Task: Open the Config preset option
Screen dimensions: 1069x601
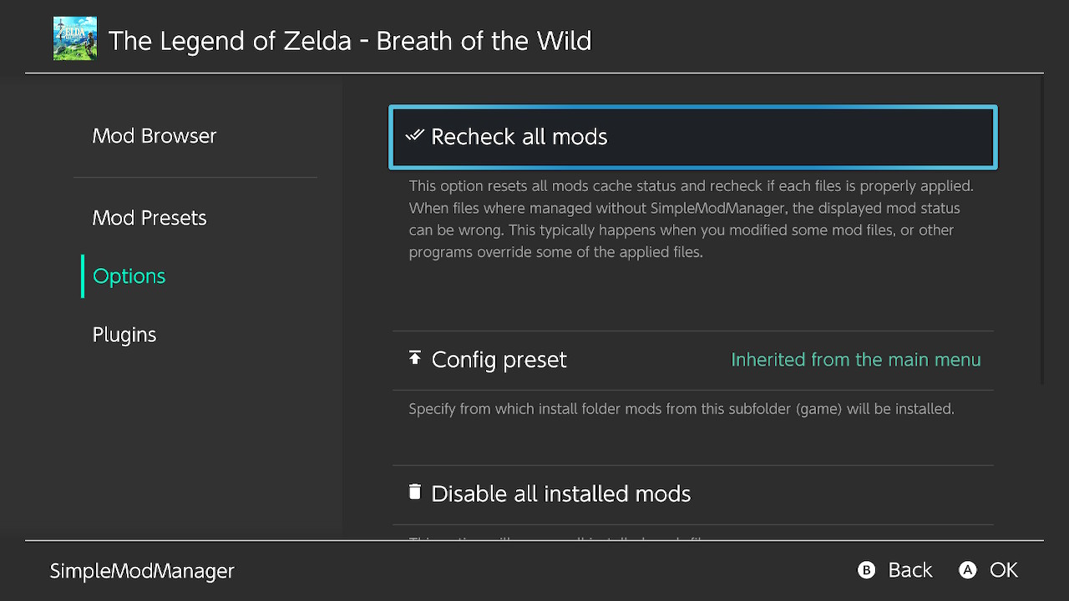Action: [499, 360]
